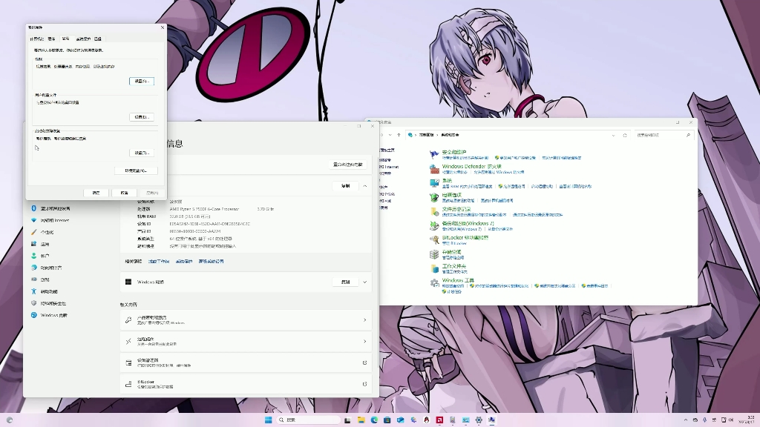This screenshot has width=760, height=427.
Task: Open allow remote access link under System
Action: 514,186
